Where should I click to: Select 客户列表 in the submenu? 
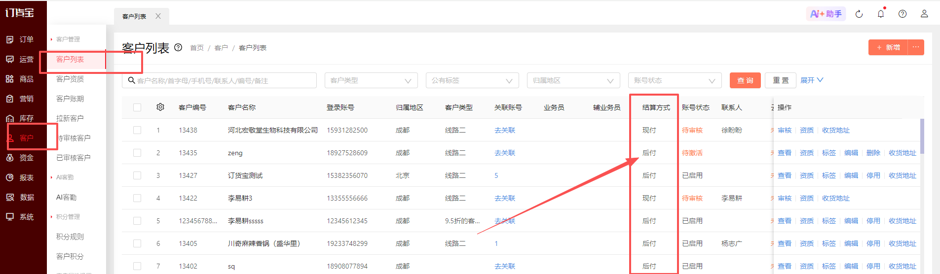pos(70,59)
